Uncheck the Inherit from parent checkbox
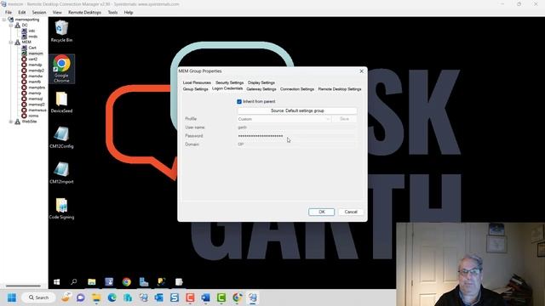Image resolution: width=545 pixels, height=306 pixels. point(239,102)
